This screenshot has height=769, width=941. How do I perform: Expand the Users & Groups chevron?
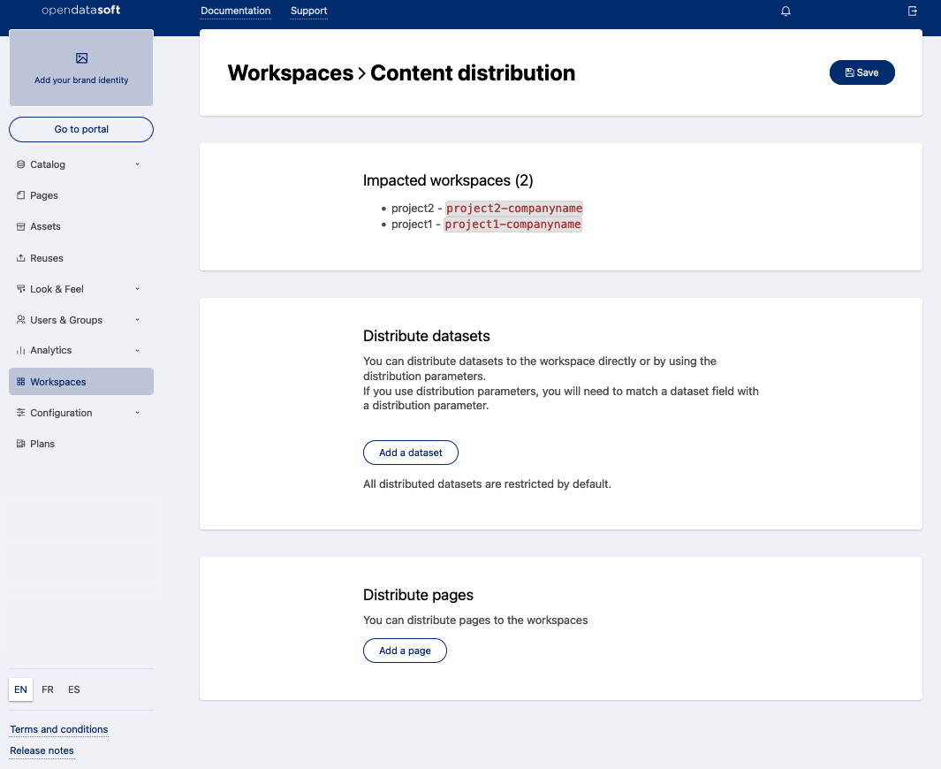coord(137,320)
